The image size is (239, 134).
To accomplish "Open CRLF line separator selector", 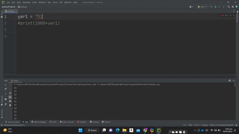I will [x=190, y=125].
